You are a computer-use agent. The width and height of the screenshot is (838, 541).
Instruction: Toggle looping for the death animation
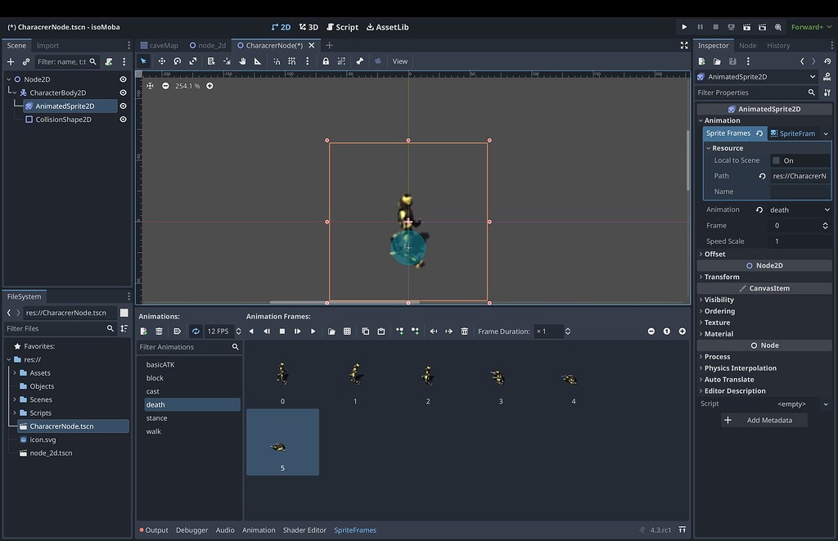[x=196, y=331]
